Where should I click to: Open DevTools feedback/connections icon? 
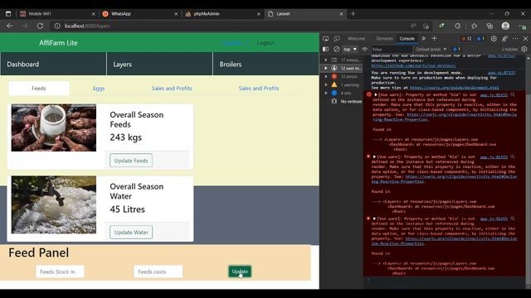(504, 39)
